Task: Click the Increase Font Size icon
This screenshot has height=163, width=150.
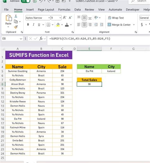Action: pos(65,18)
